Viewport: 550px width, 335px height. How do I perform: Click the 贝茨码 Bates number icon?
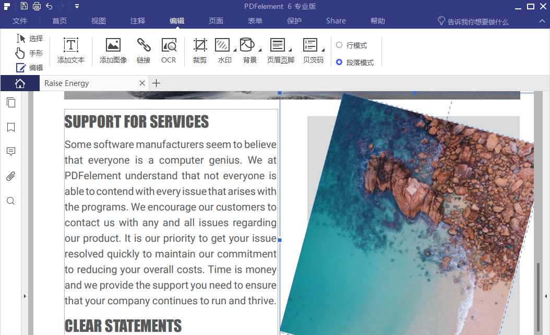pyautogui.click(x=310, y=45)
